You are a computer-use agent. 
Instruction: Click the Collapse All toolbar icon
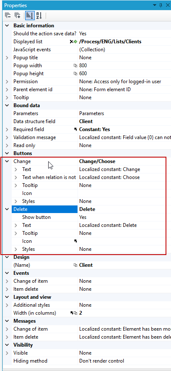point(8,16)
